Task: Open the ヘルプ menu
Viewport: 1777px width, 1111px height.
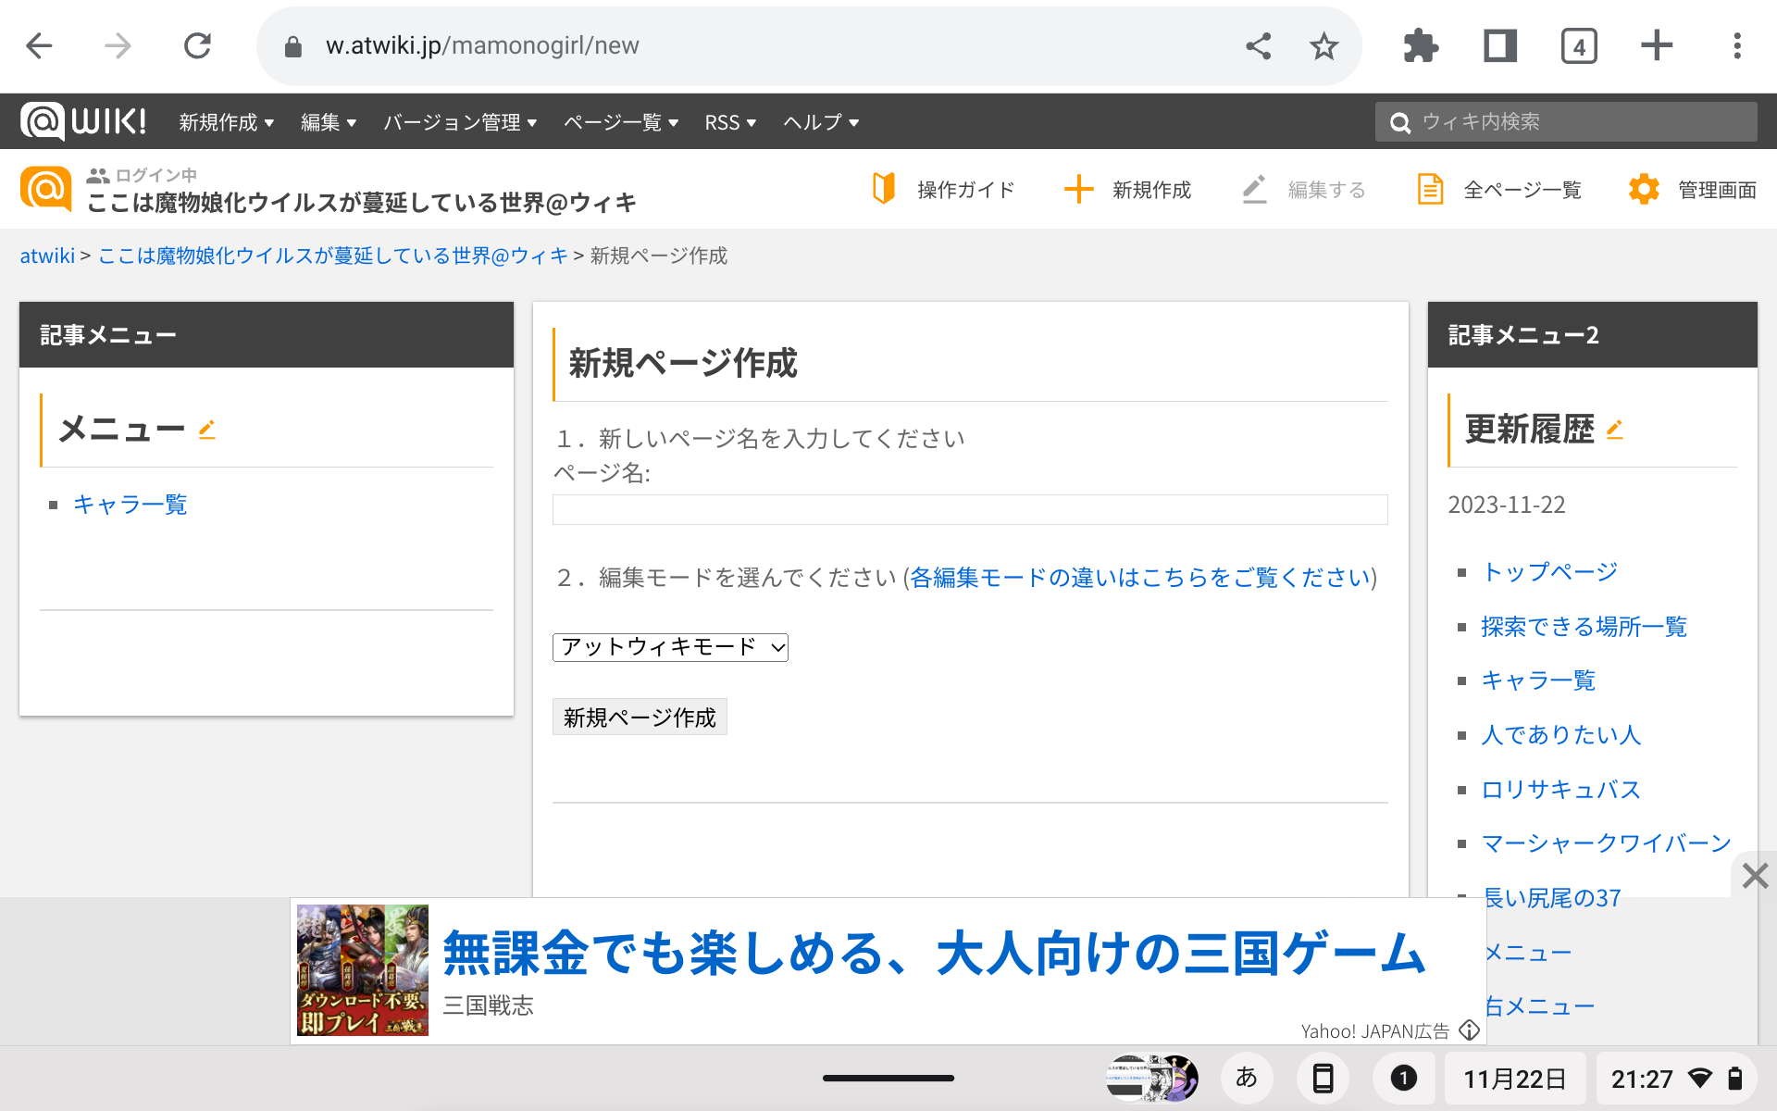Action: coord(821,122)
